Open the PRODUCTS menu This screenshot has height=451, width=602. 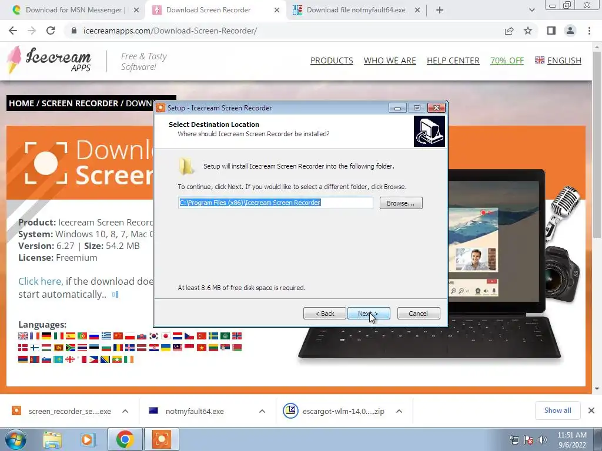coord(332,60)
